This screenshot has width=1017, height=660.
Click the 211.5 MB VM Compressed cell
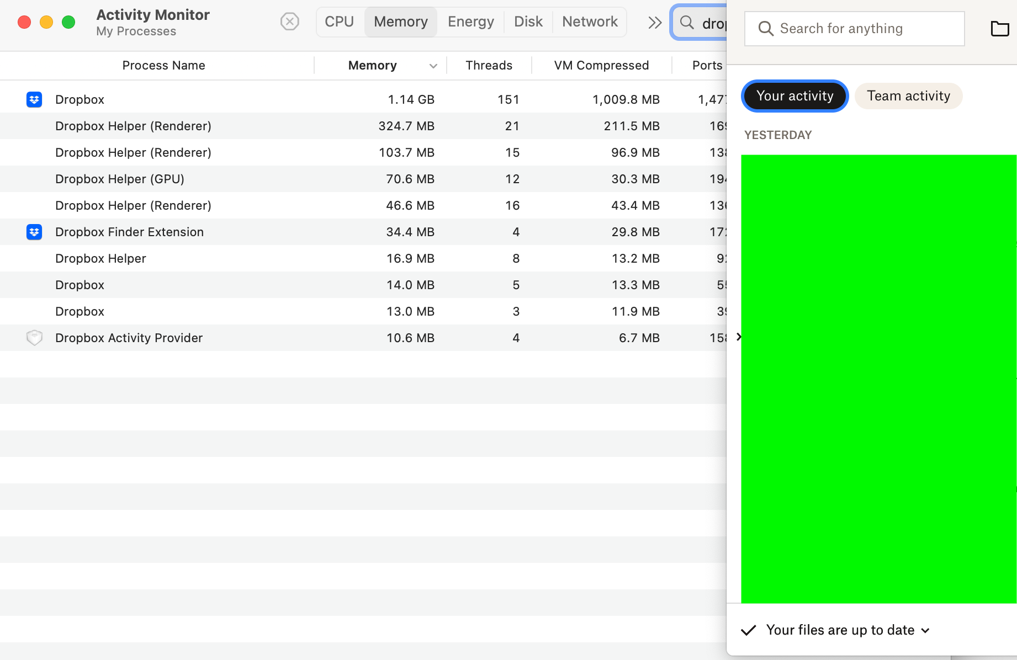click(632, 126)
